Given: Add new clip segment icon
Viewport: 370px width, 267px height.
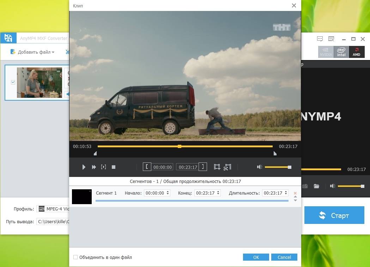Looking at the screenshot, I should [x=217, y=167].
